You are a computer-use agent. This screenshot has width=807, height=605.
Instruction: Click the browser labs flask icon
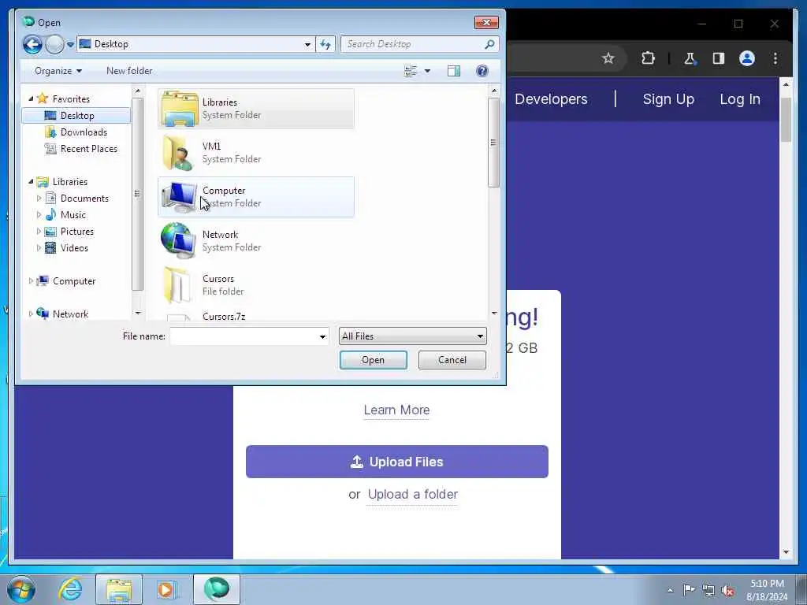tap(690, 58)
